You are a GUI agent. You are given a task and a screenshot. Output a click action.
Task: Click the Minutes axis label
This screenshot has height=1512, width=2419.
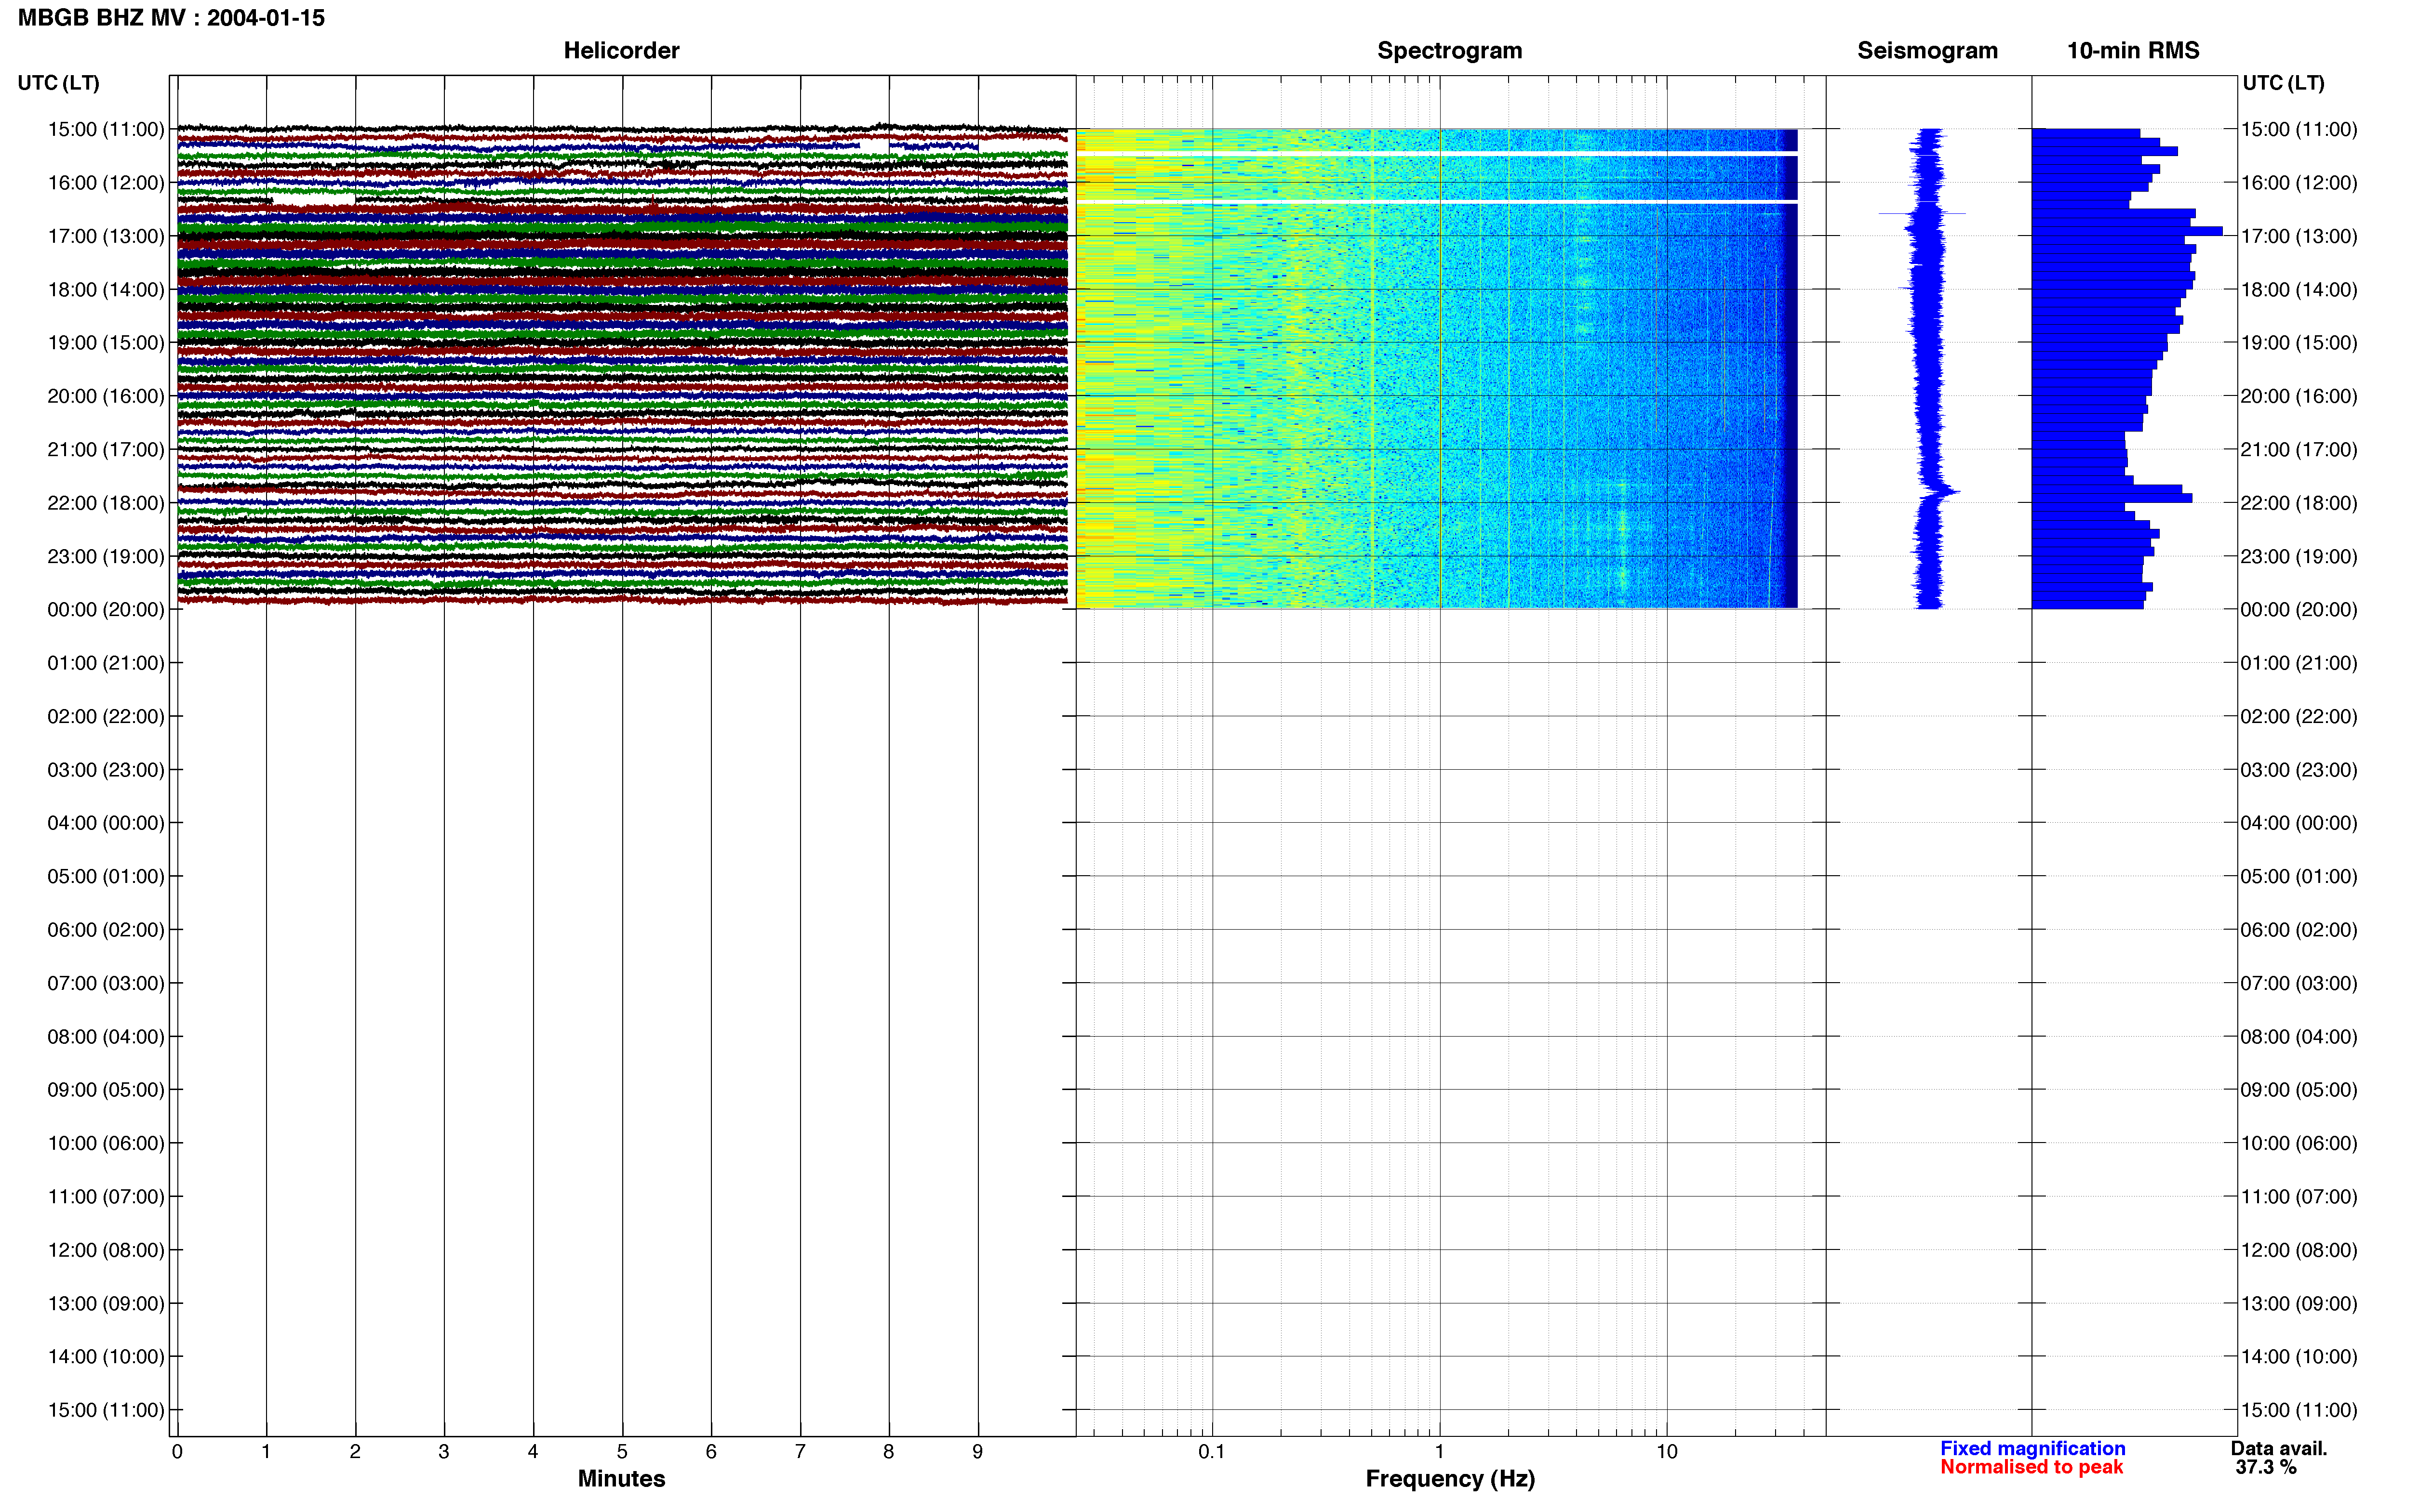pyautogui.click(x=621, y=1478)
